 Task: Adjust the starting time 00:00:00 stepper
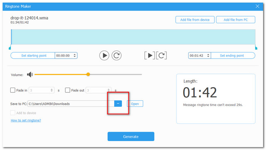74,55
